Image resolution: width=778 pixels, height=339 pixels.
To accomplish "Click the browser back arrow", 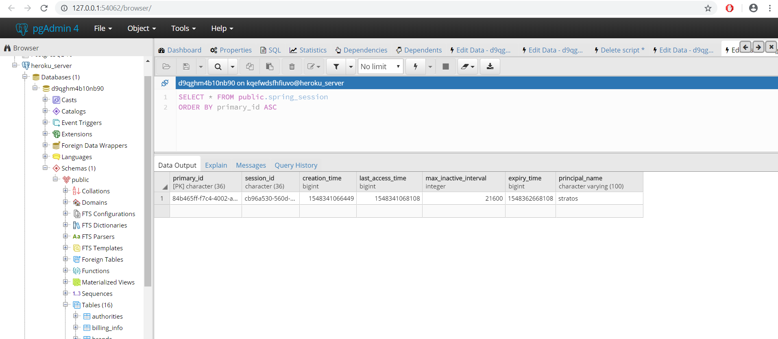I will tap(11, 8).
